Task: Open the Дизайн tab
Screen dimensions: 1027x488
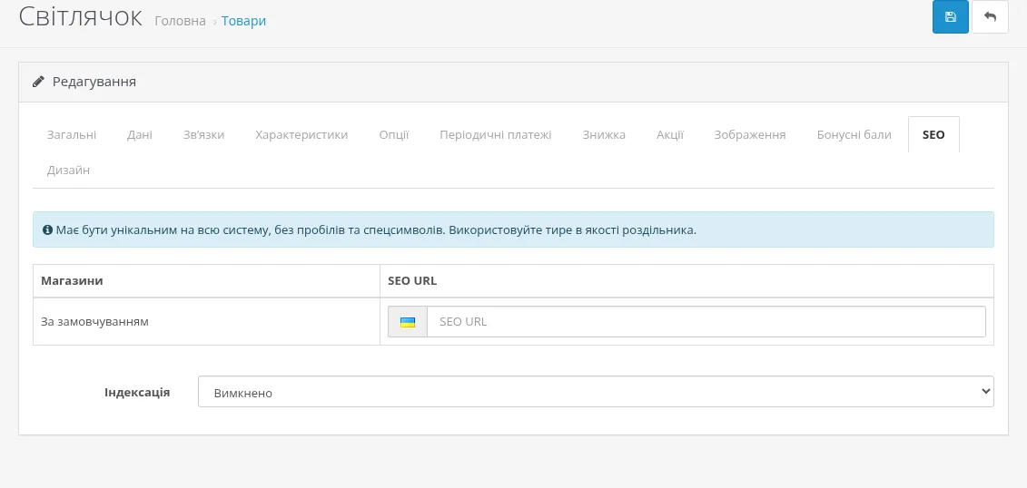Action: 68,171
